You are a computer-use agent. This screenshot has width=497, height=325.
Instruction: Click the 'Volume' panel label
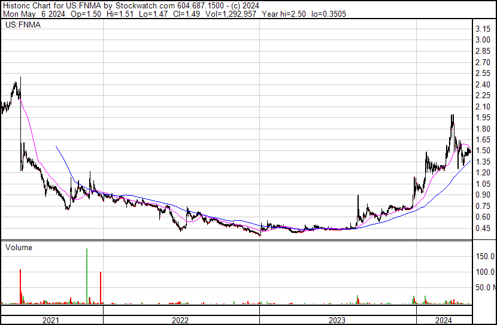(19, 247)
